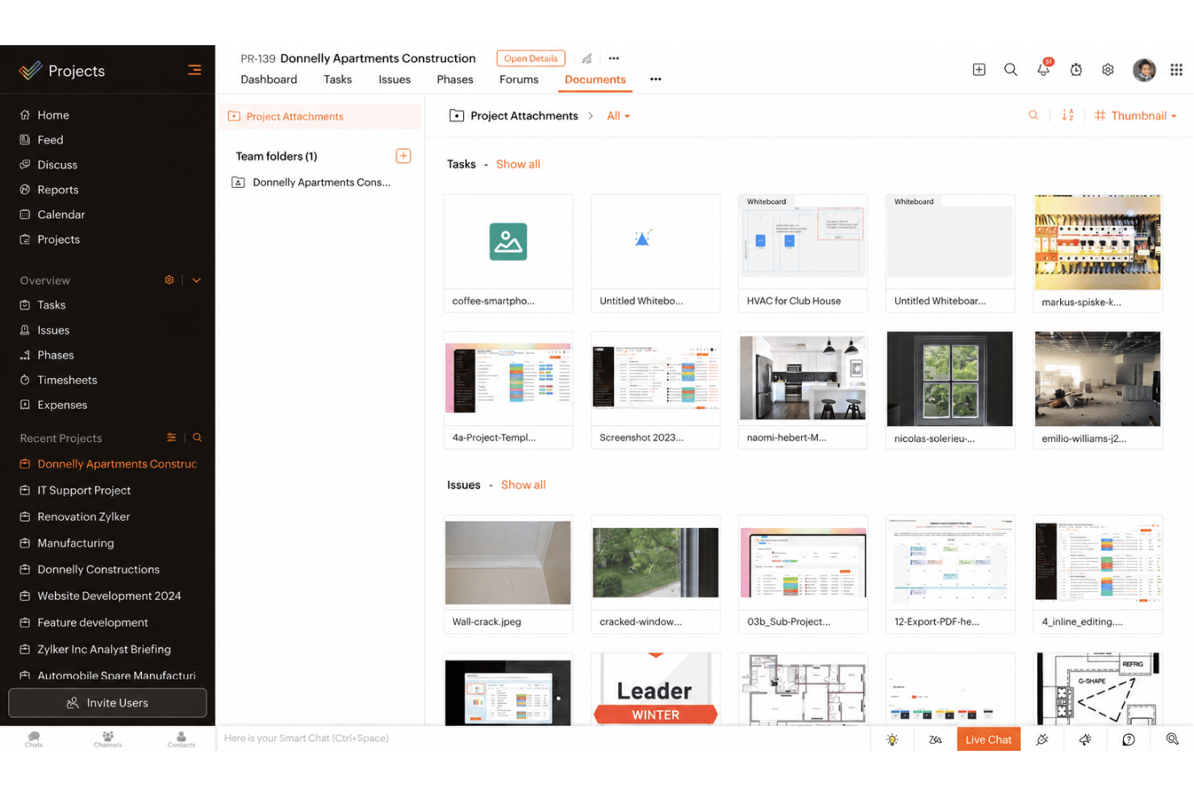Switch to the Dashboard tab
This screenshot has height=796, width=1194.
[x=269, y=79]
